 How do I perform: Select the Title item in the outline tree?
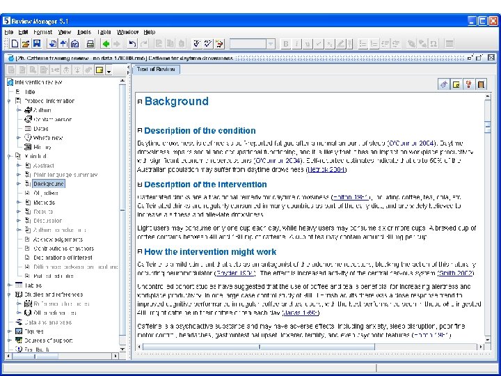coord(29,92)
